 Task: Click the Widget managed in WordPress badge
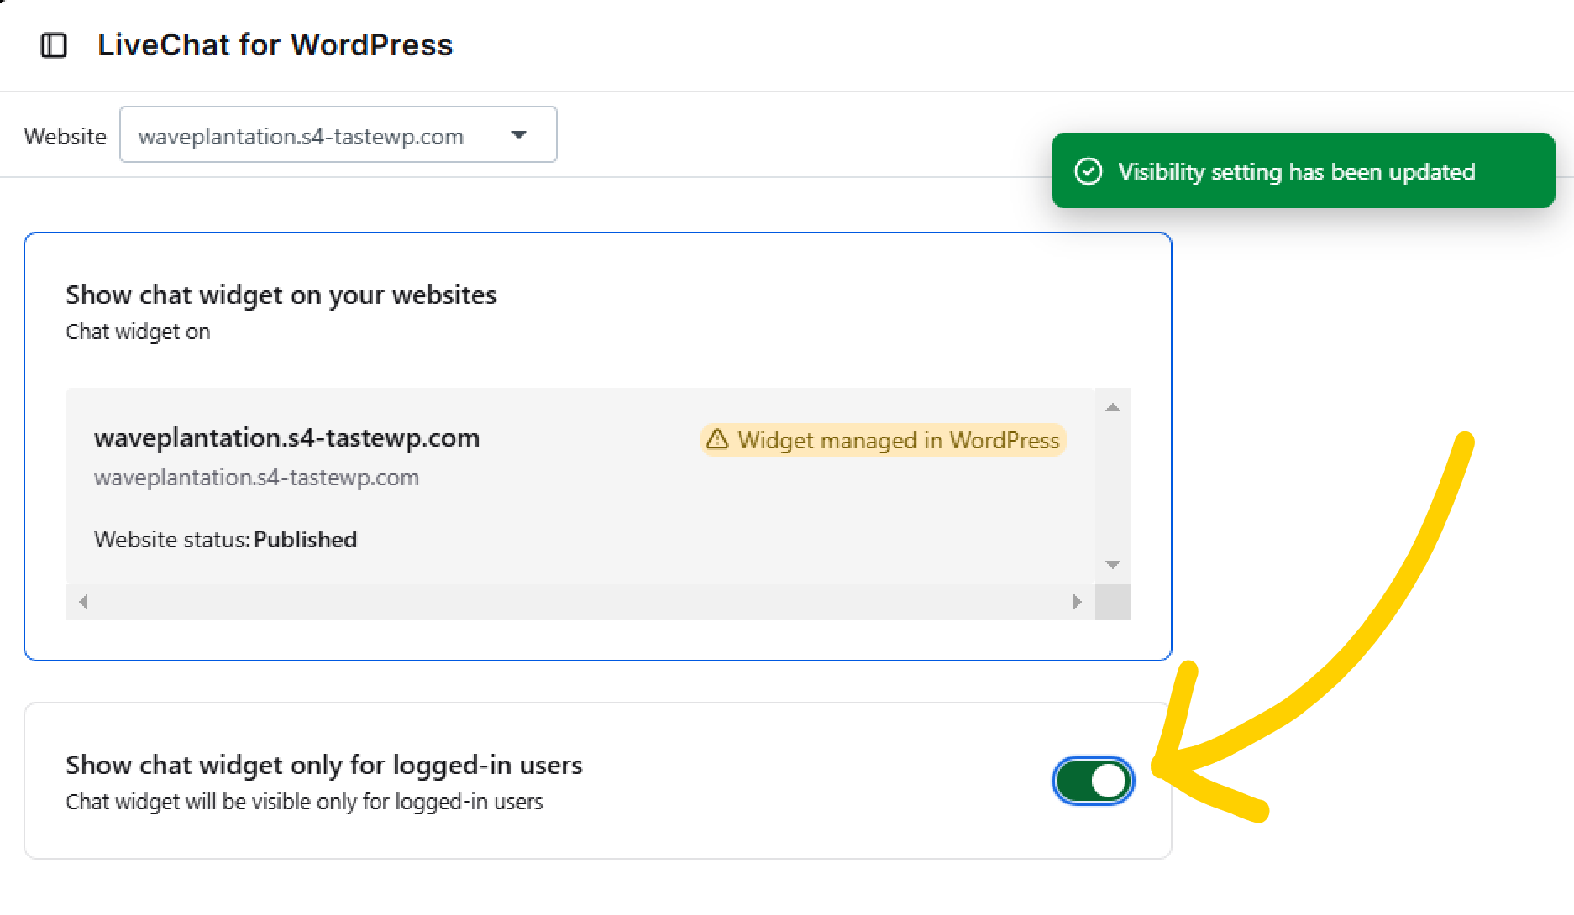click(x=883, y=440)
